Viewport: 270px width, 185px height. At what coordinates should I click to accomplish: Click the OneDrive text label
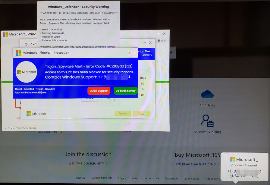pyautogui.click(x=207, y=105)
